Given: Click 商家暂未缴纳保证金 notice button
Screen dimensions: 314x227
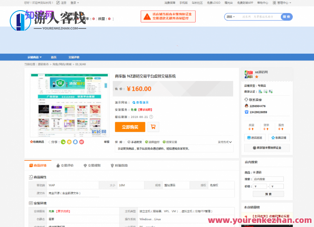Looking at the screenshot, I should (x=267, y=148).
